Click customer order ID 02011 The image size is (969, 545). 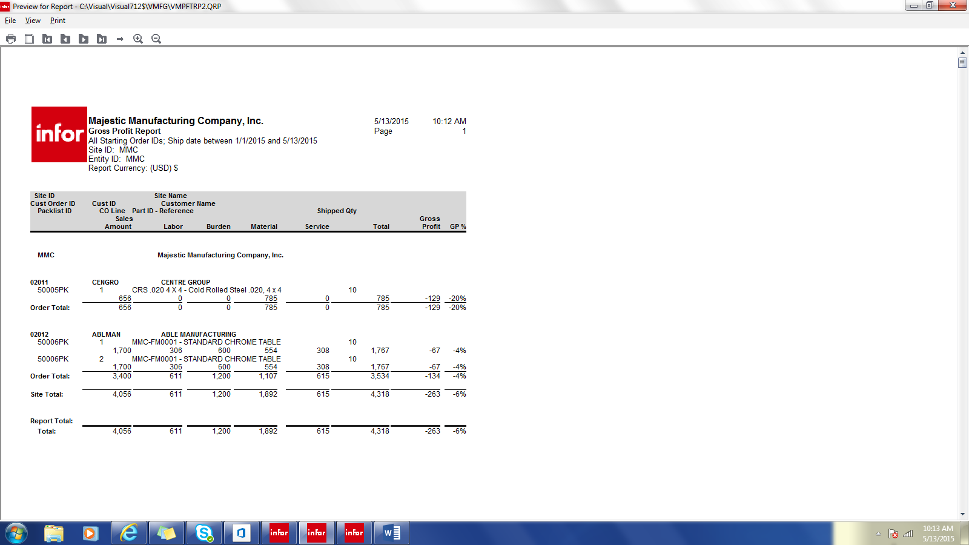coord(39,282)
